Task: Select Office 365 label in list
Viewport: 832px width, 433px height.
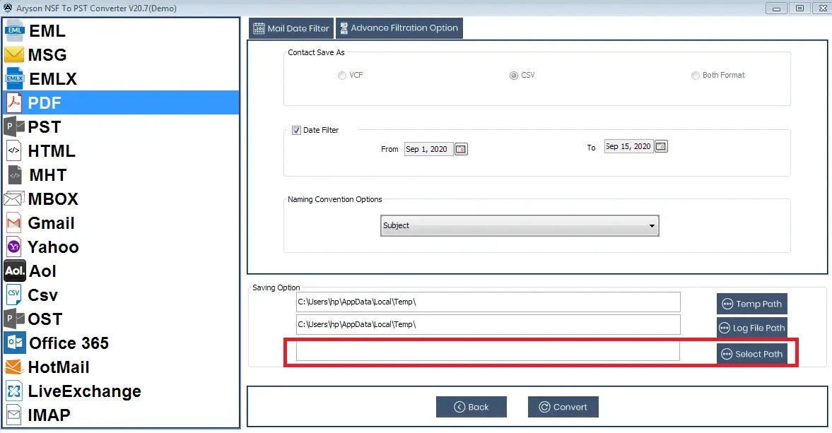Action: point(69,343)
